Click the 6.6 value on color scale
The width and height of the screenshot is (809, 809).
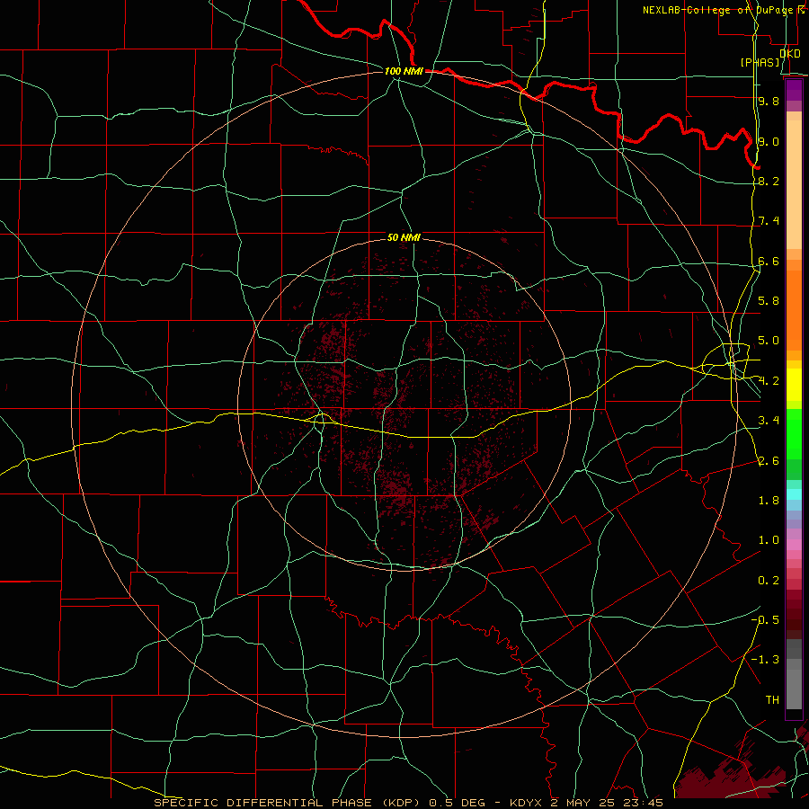tap(769, 261)
